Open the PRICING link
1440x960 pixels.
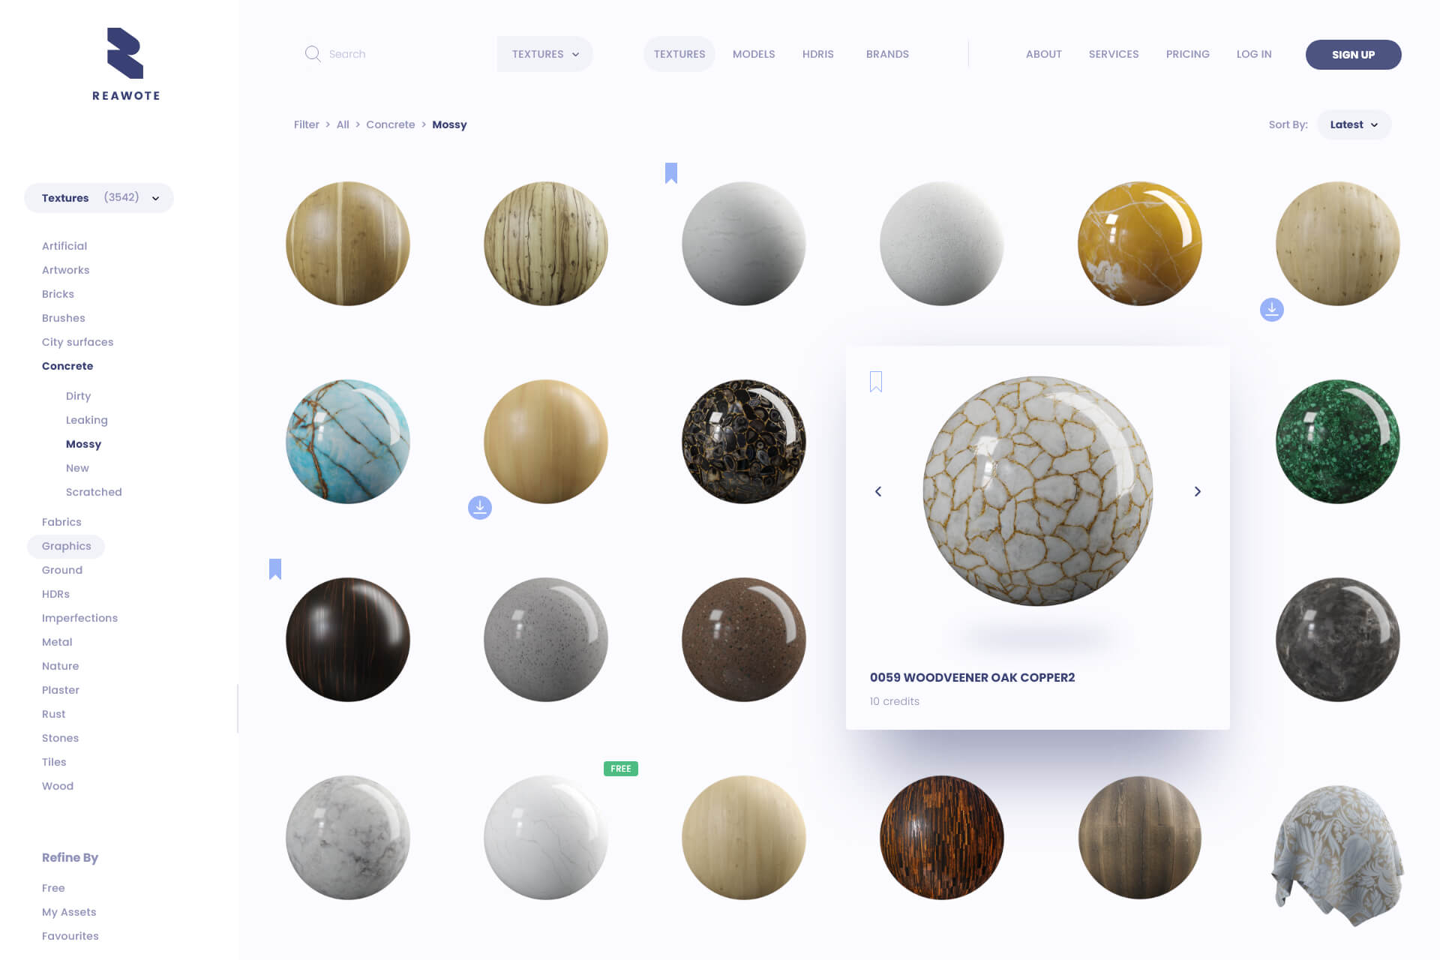point(1187,54)
